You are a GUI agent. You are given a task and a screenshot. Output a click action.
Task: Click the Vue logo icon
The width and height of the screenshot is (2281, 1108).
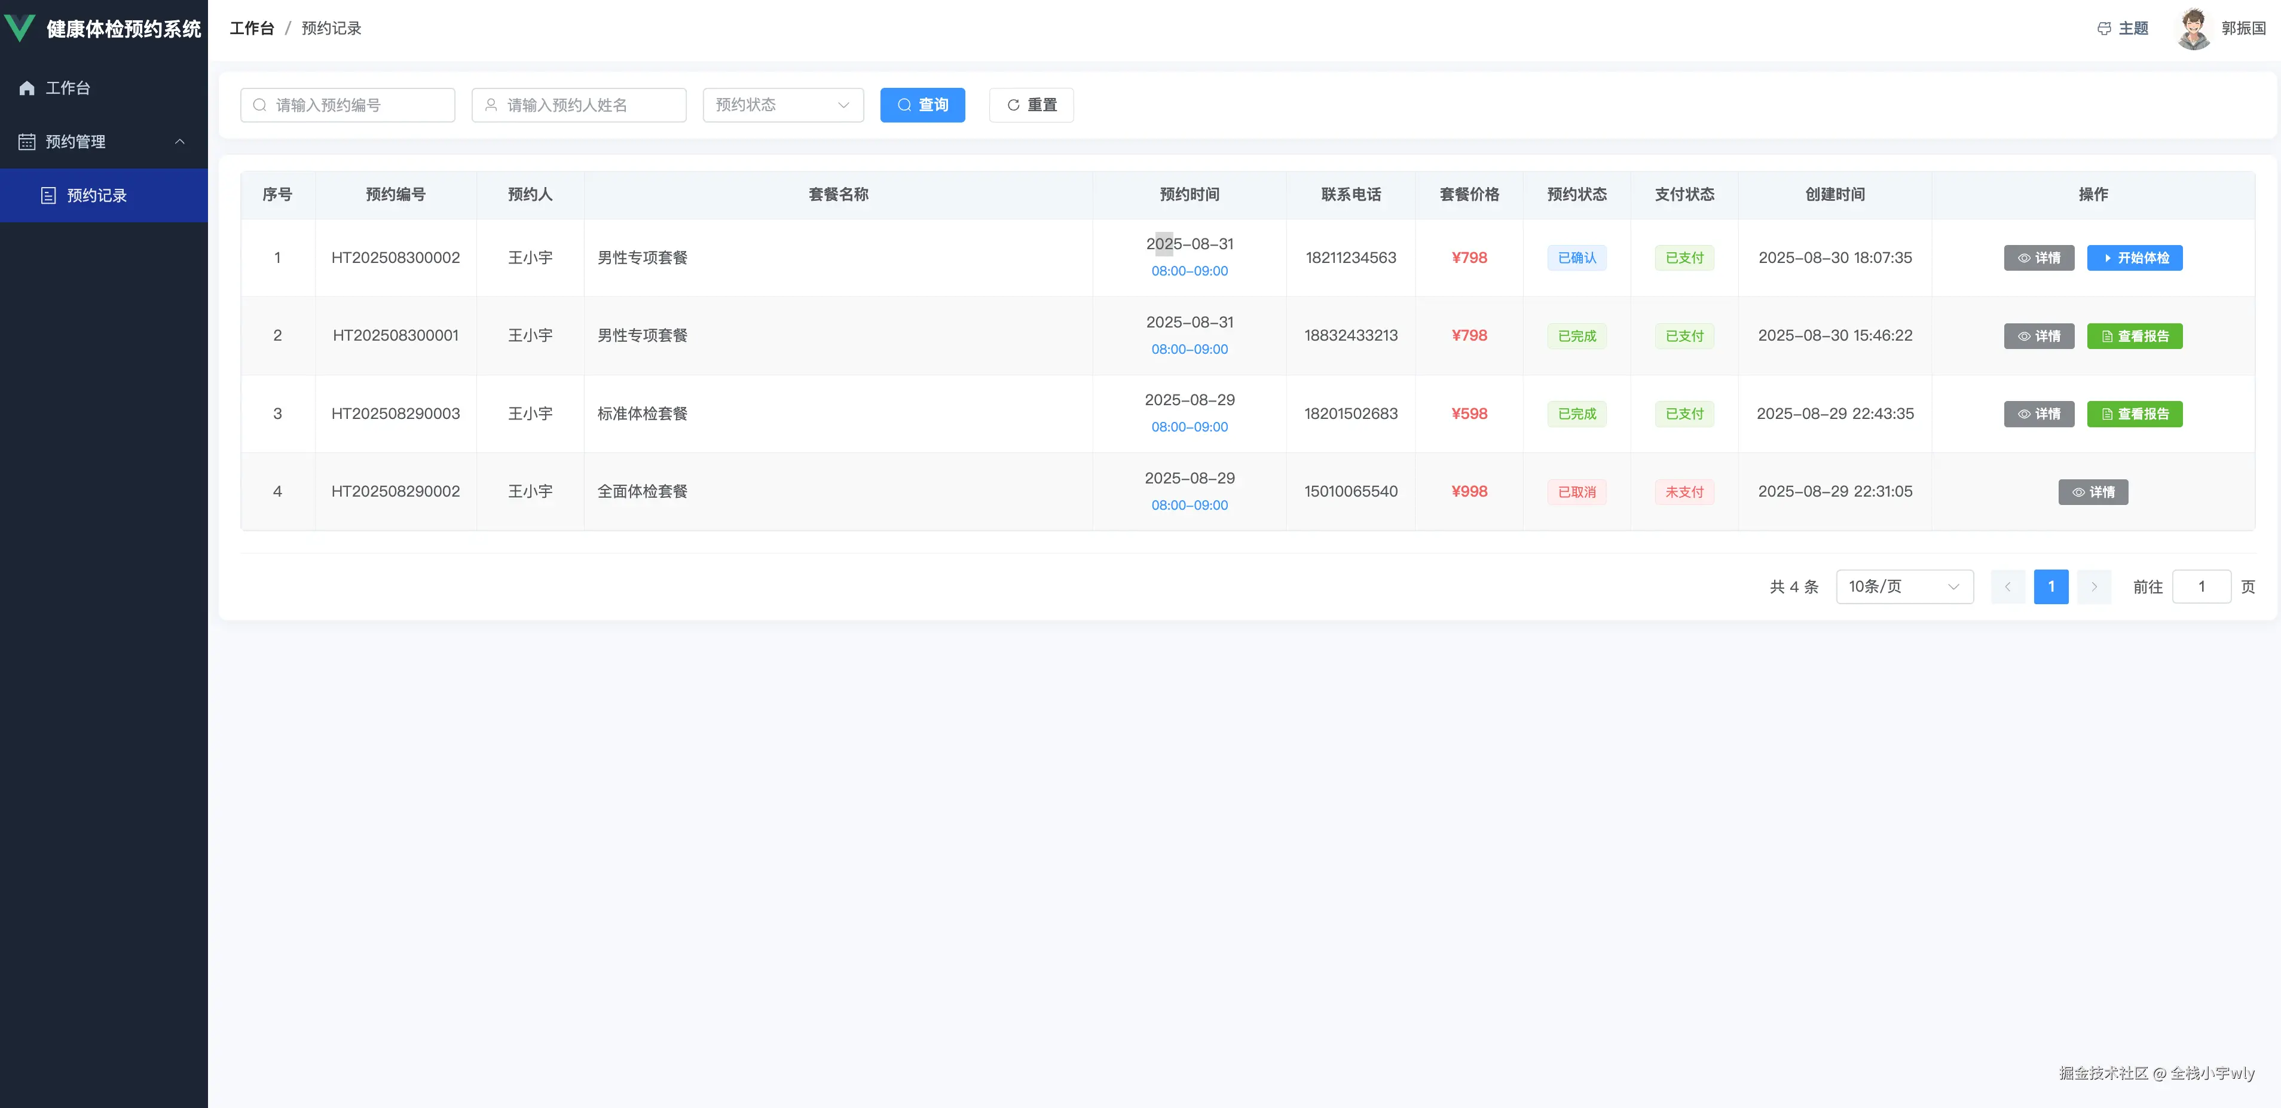click(20, 28)
